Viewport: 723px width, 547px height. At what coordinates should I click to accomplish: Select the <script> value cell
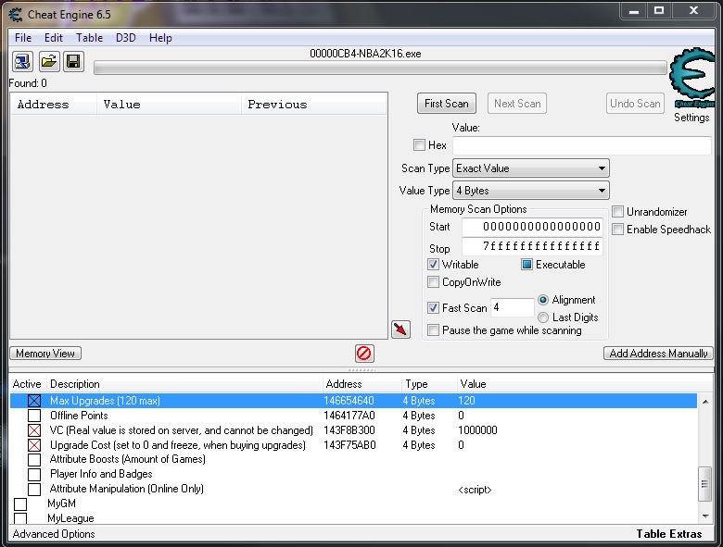(x=475, y=490)
